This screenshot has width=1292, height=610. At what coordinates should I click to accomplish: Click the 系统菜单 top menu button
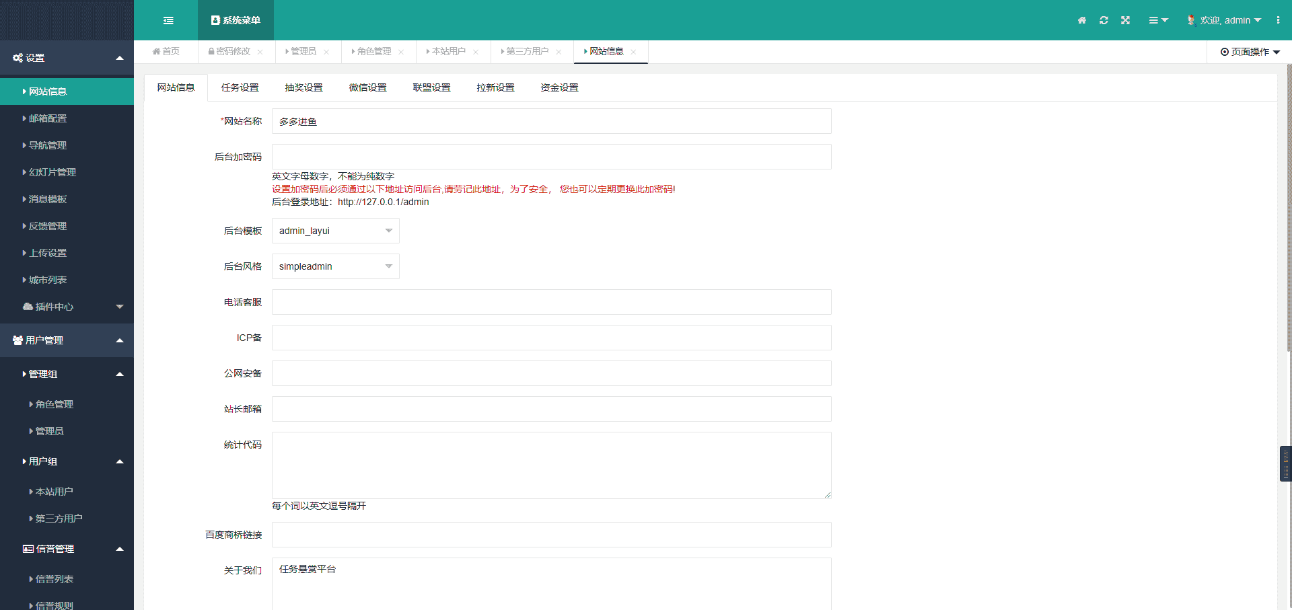tap(236, 20)
